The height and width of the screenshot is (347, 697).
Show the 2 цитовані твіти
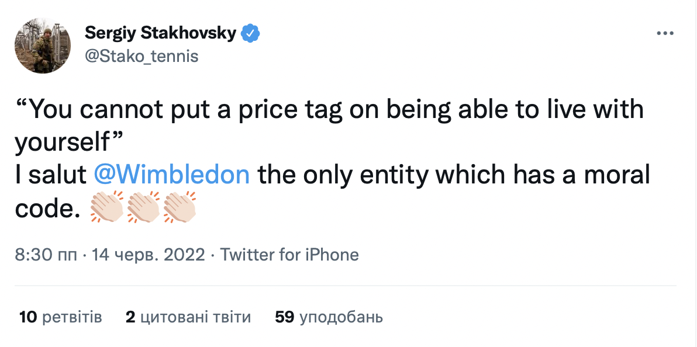click(x=188, y=317)
